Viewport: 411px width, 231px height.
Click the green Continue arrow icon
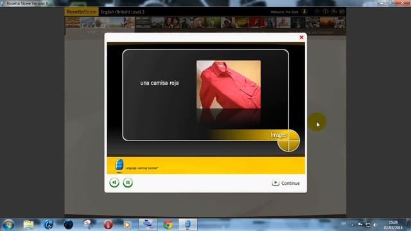275,182
